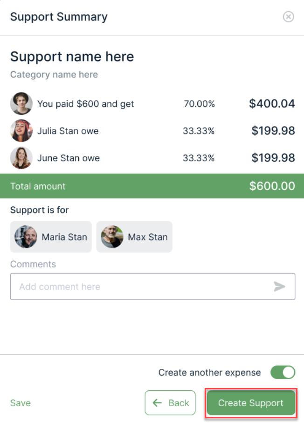The height and width of the screenshot is (423, 304).
Task: Click the Category name here text
Action: pos(54,75)
